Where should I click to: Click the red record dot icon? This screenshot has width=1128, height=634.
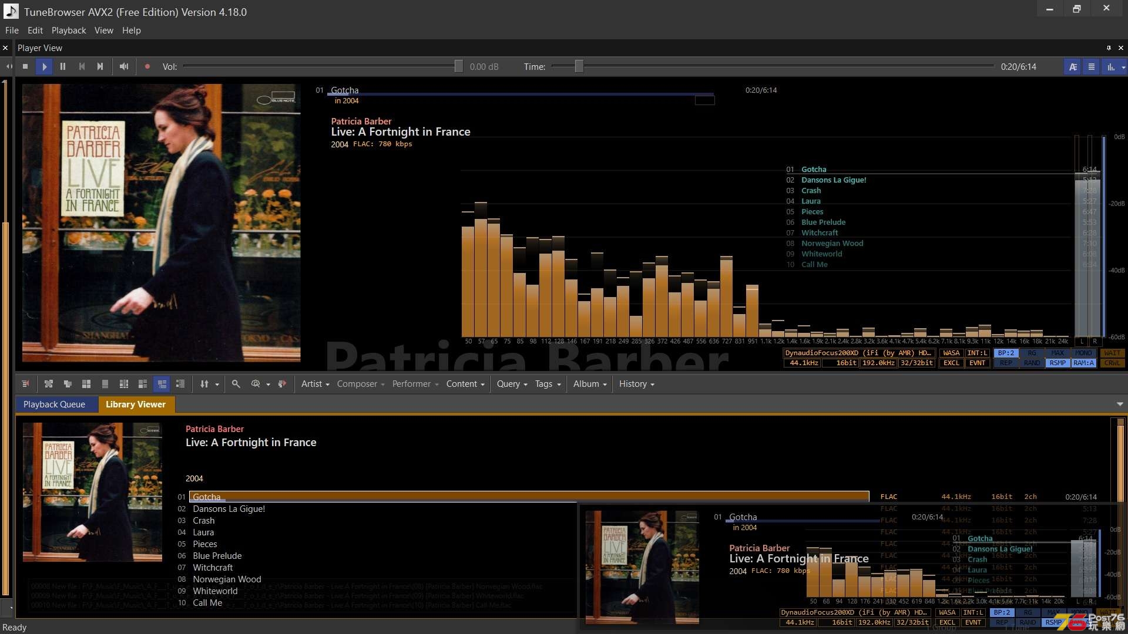pos(147,67)
